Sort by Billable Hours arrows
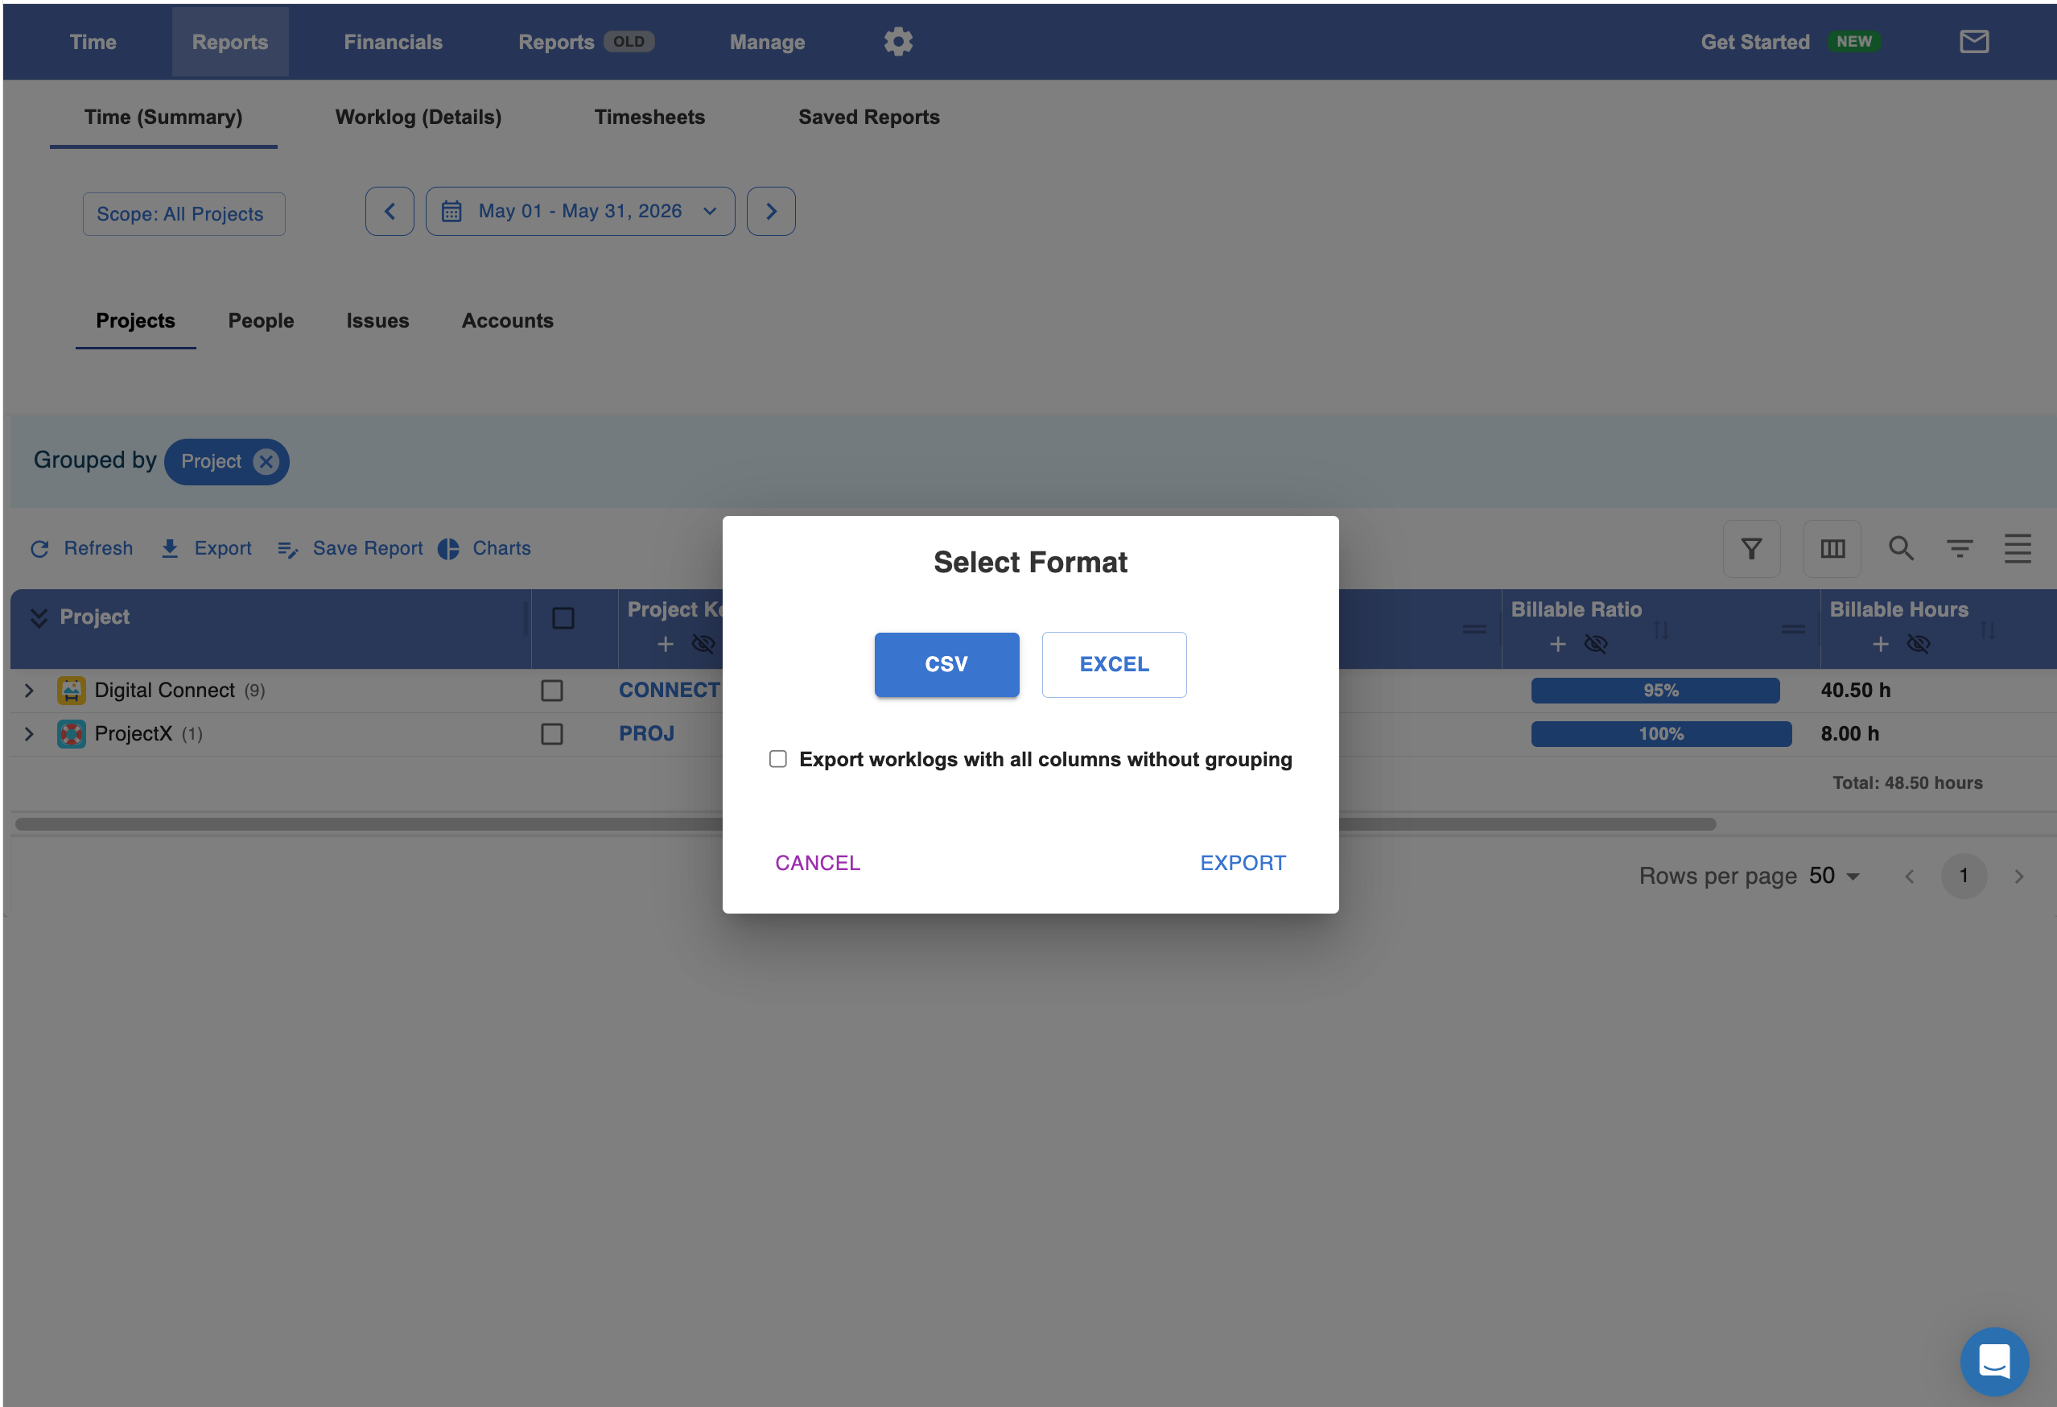Viewport: 2057px width, 1407px height. tap(1988, 630)
